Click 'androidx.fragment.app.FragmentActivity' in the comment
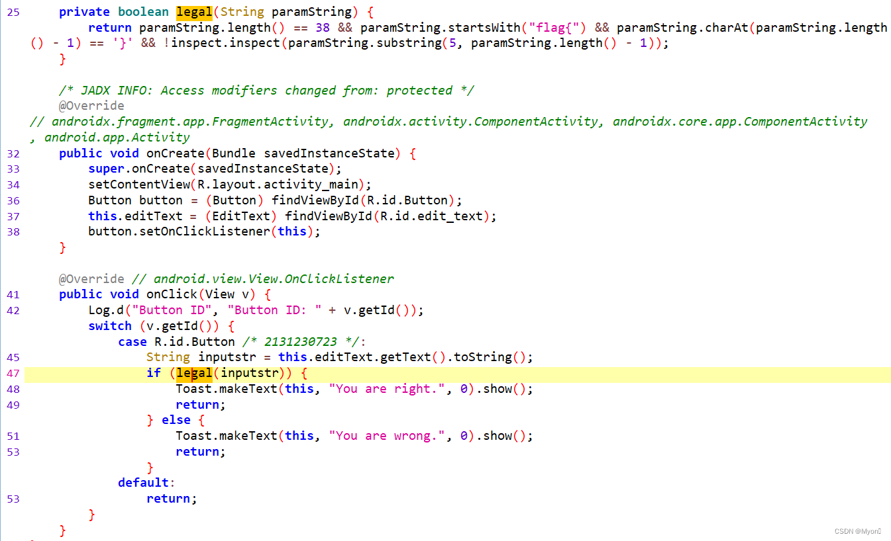Screen dimensions: 891x541 [x=189, y=122]
